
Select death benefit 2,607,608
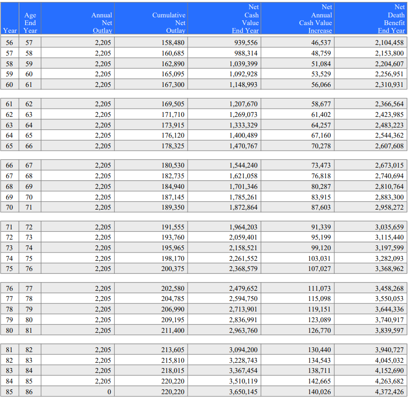click(389, 146)
